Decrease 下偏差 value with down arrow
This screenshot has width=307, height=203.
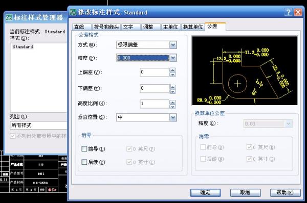pyautogui.click(x=172, y=91)
